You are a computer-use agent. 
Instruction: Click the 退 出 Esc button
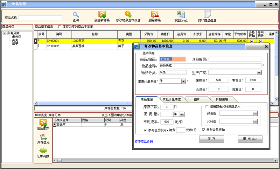[x=250, y=139]
